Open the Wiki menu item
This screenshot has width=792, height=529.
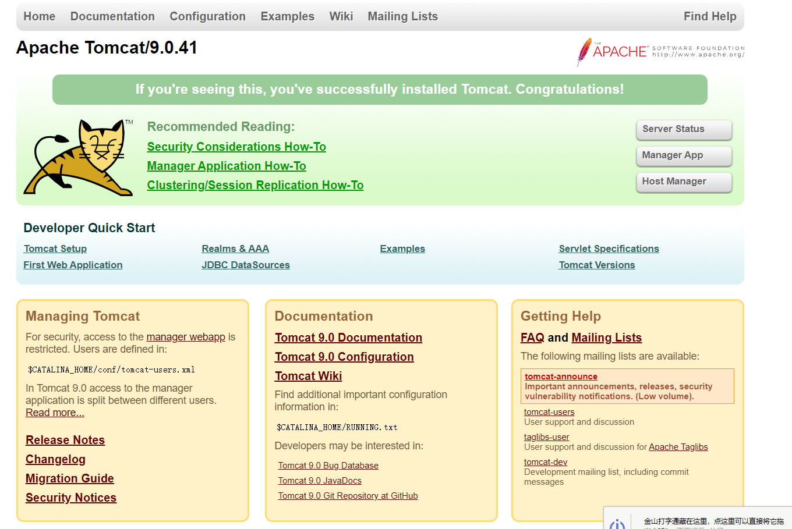[341, 16]
